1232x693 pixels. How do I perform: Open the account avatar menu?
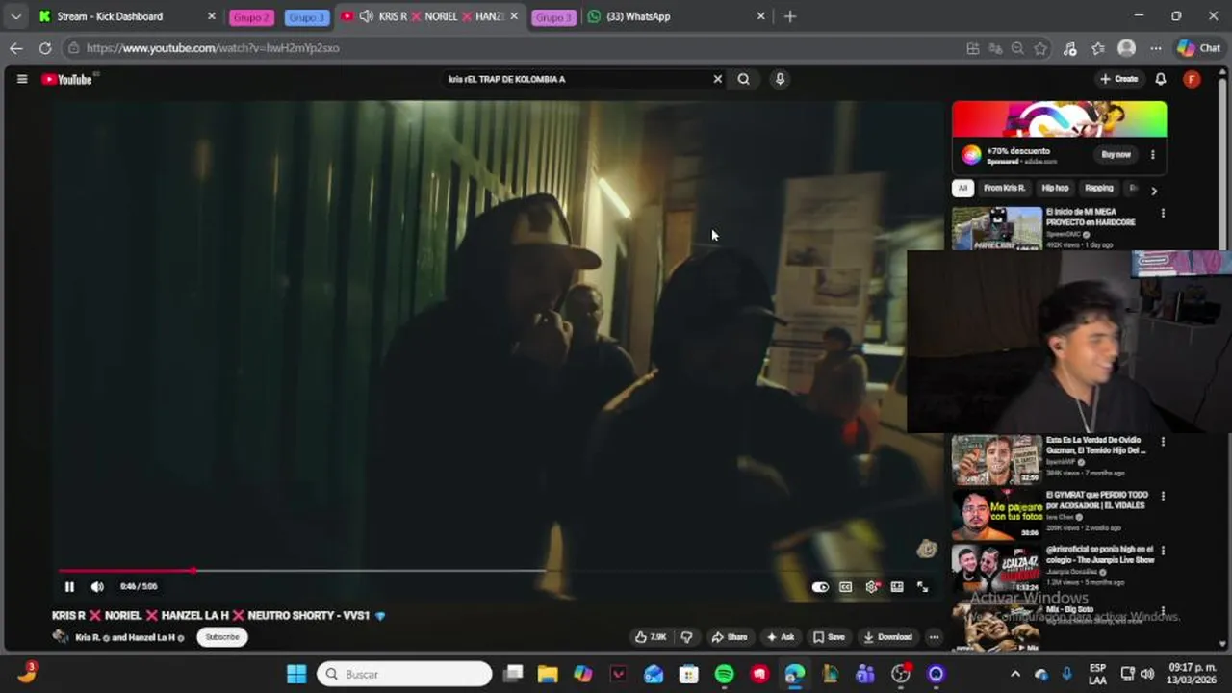click(x=1192, y=79)
